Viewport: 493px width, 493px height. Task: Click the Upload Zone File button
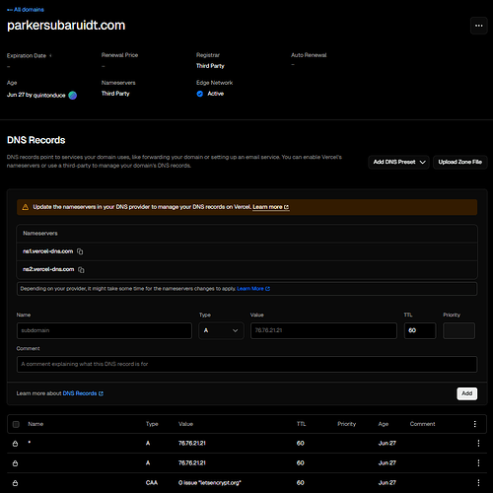(459, 162)
